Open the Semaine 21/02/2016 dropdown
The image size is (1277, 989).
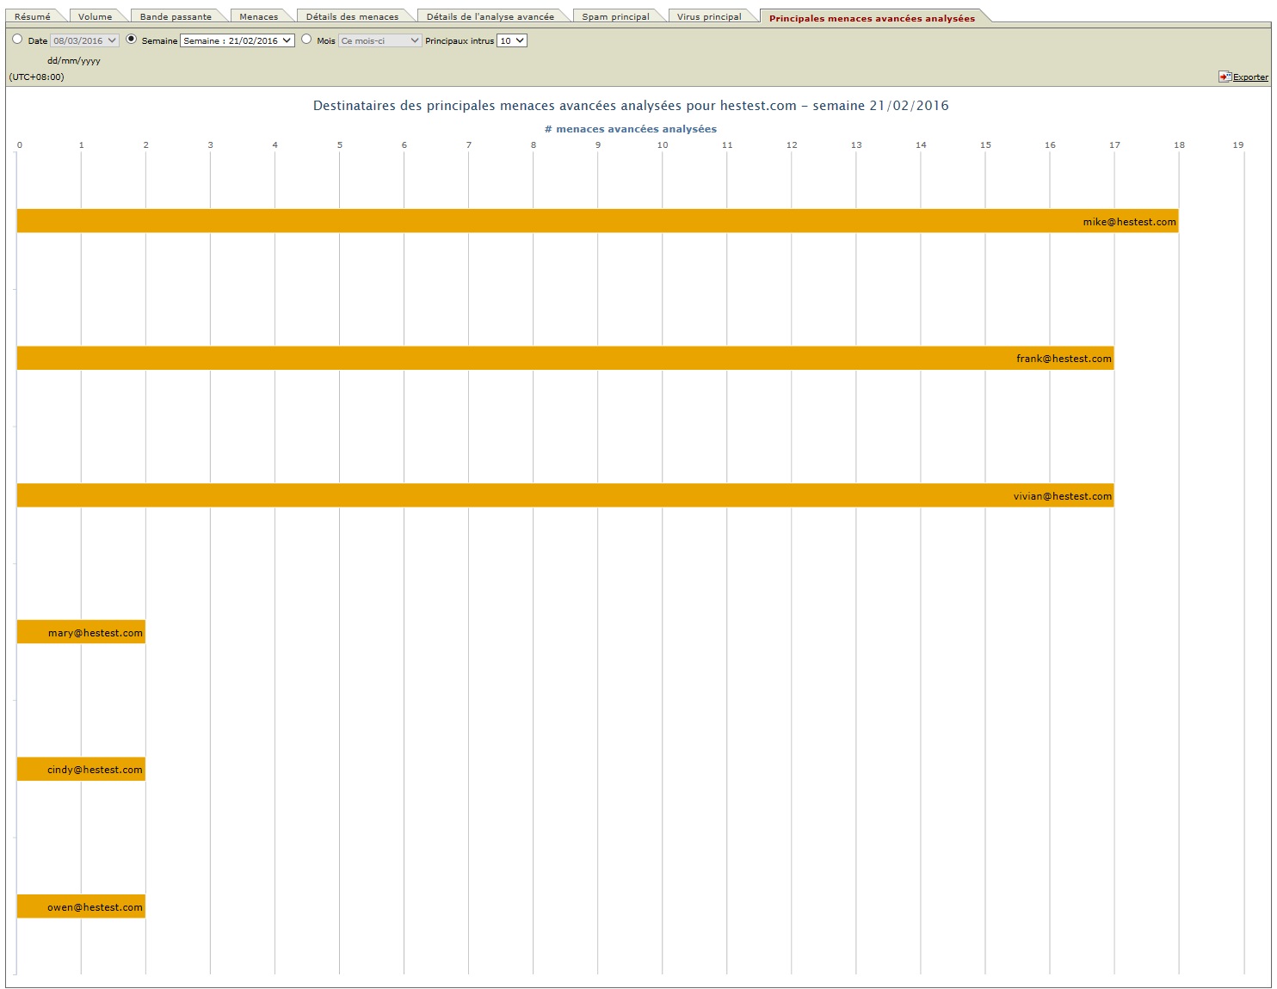pyautogui.click(x=238, y=40)
